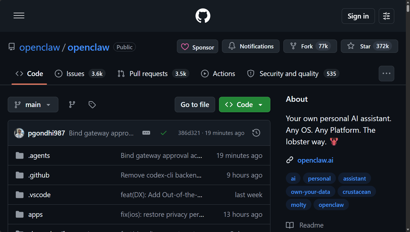Click the 'Public' repository visibility badge

pos(124,47)
